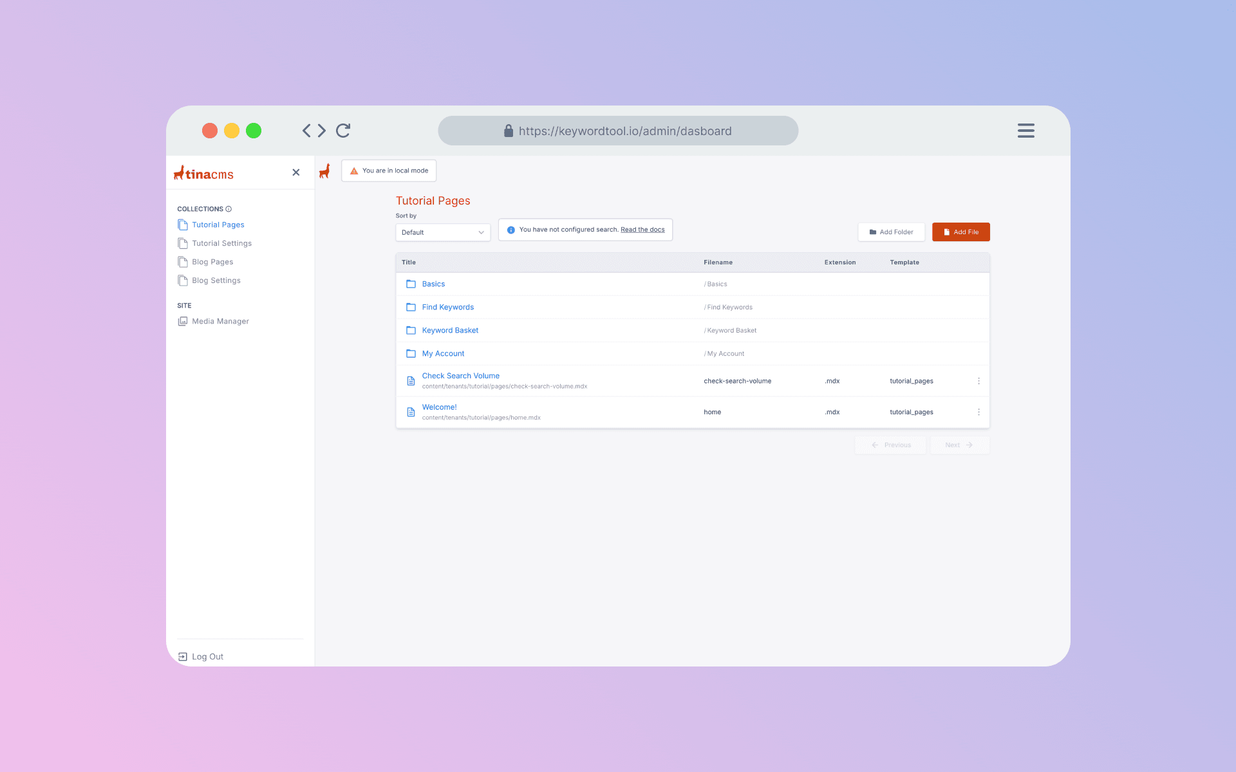Screen dimensions: 1236x772
Task: Click the Log Out icon
Action: click(x=183, y=656)
